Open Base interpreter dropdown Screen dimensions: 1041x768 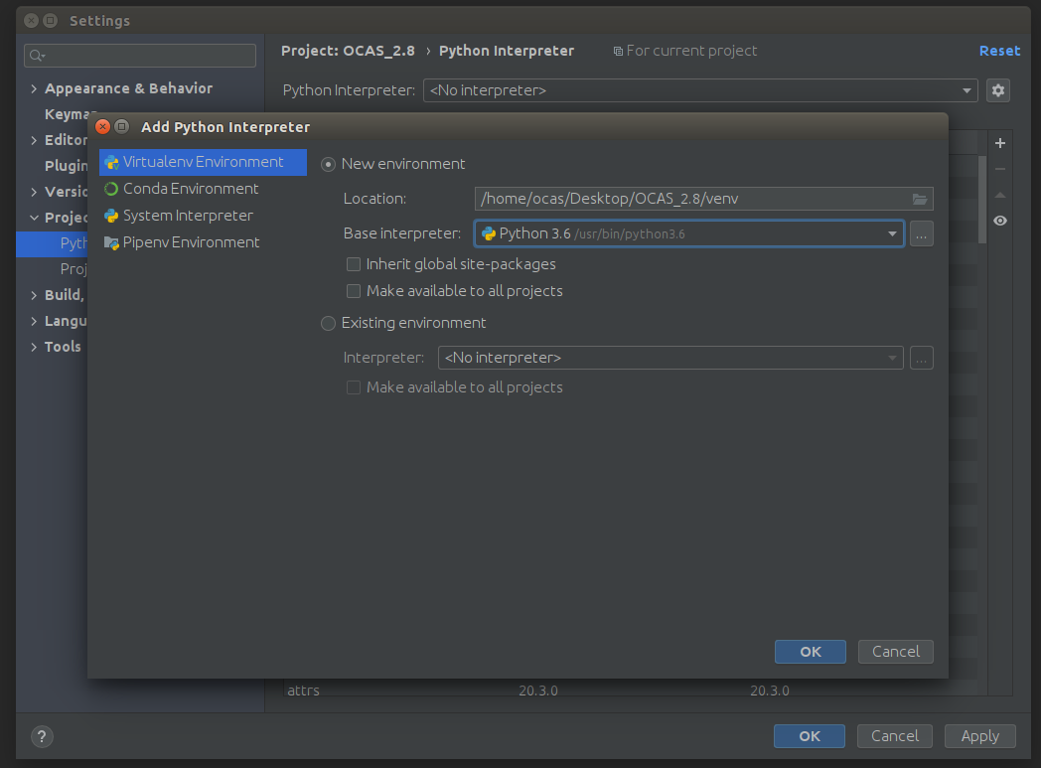tap(689, 233)
